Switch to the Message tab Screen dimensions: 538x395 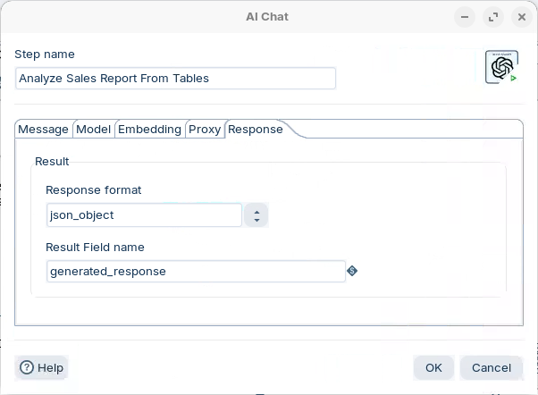(x=43, y=130)
